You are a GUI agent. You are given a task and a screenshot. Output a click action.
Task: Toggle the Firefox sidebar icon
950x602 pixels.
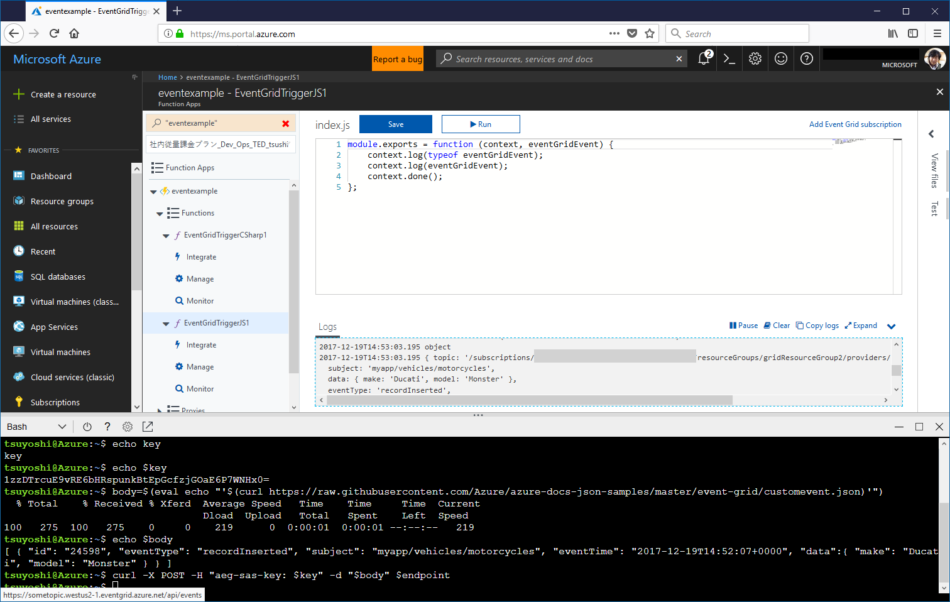click(x=913, y=33)
